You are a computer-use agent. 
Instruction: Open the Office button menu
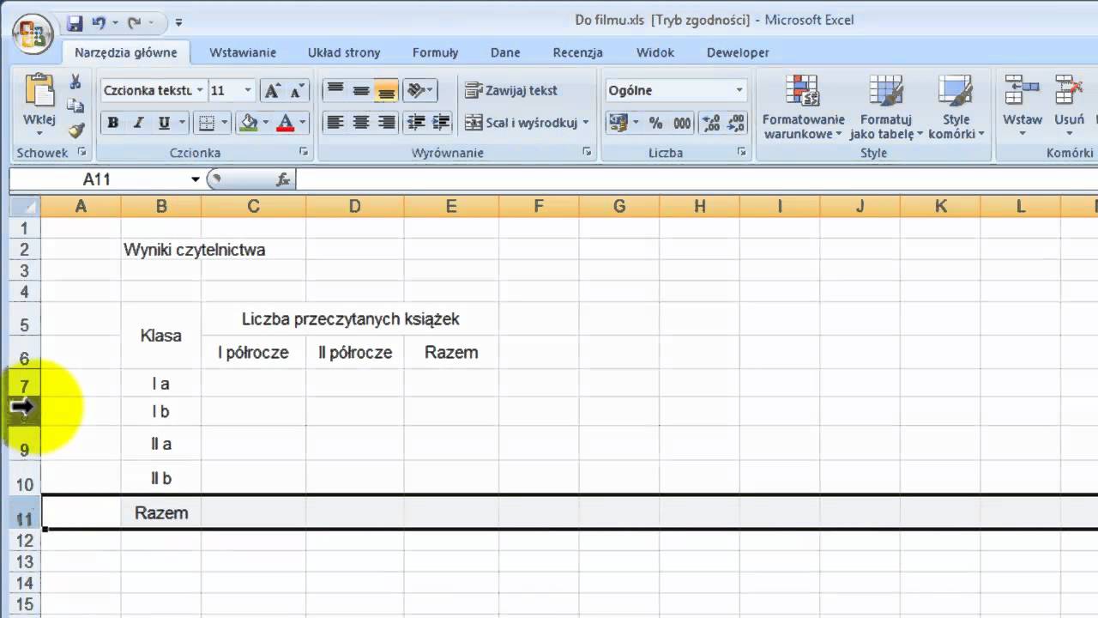coord(32,34)
